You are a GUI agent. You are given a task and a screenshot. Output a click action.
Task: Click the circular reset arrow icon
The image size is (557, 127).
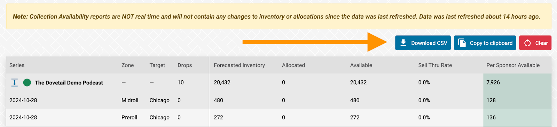[527, 43]
